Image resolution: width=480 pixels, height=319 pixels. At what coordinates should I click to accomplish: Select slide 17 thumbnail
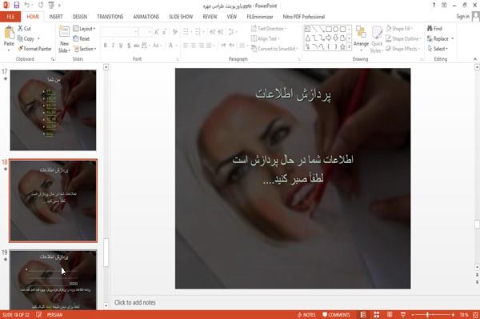click(x=54, y=110)
